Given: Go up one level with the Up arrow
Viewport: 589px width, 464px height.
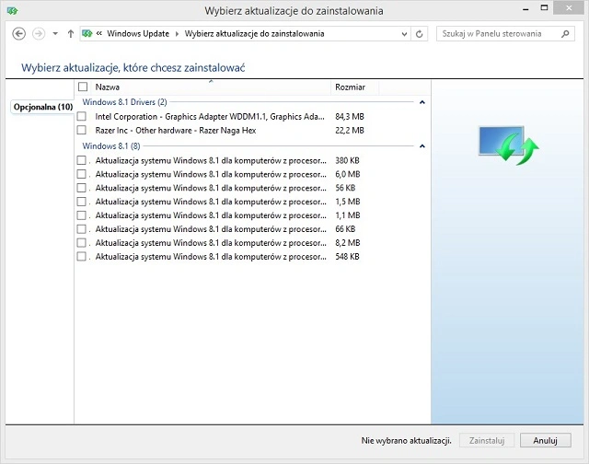Looking at the screenshot, I should pos(71,33).
